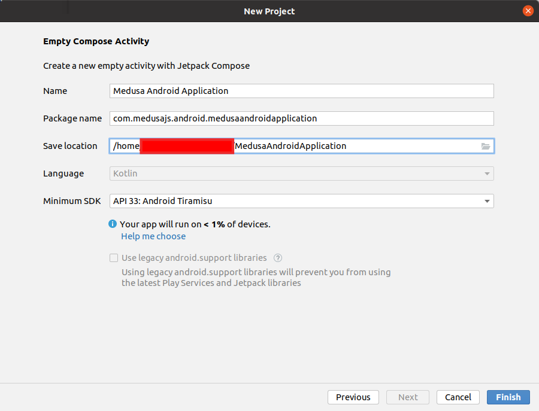539x411 pixels.
Task: Close the New Project dialog
Action: coord(528,11)
